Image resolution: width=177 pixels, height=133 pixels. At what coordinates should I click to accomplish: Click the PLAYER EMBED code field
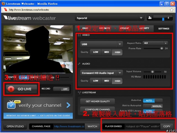tap(142, 126)
